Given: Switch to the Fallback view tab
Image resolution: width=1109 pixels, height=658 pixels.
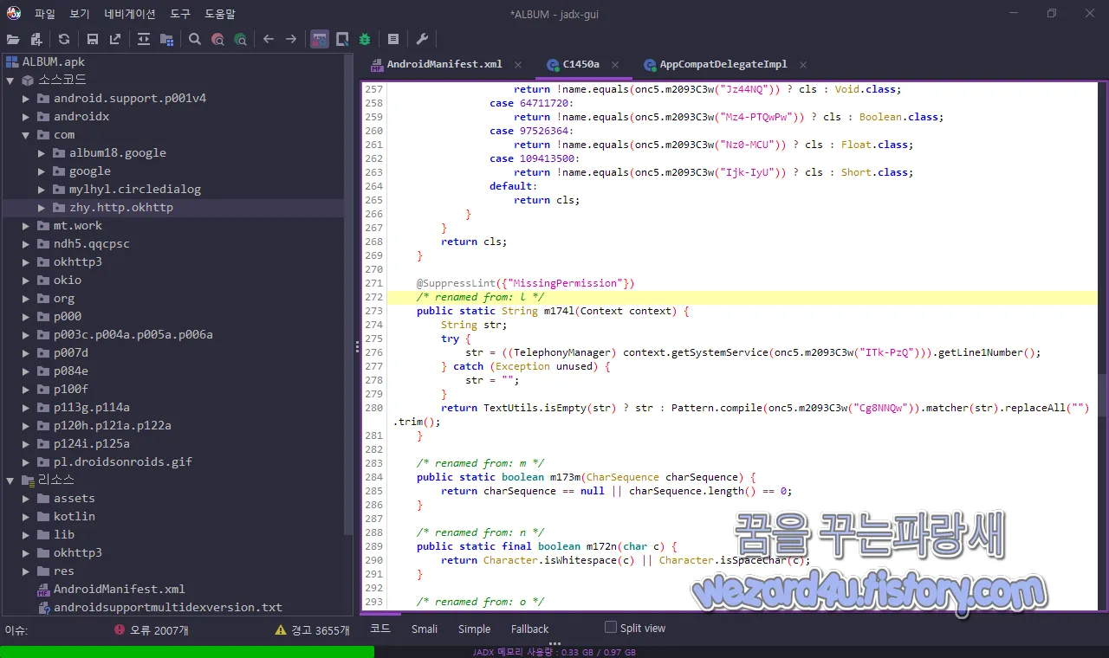Looking at the screenshot, I should [x=529, y=629].
